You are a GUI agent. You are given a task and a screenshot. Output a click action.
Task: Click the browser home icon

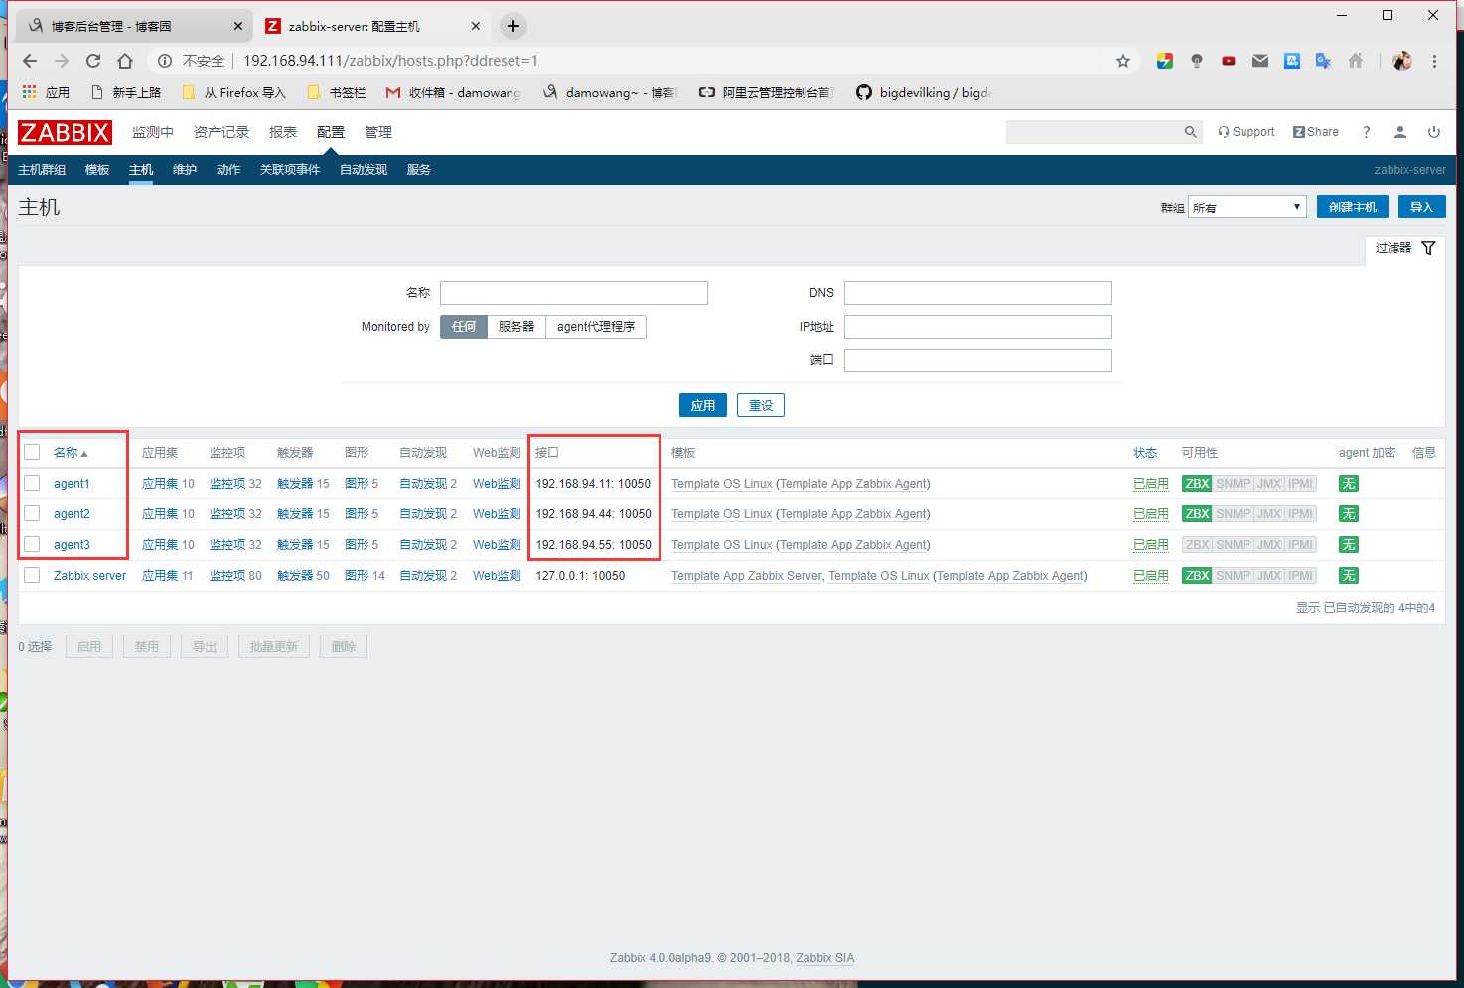click(125, 61)
